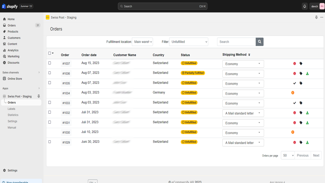Click the tag icon in the #1031 row
Screen dimensions: 325x183
tap(301, 123)
